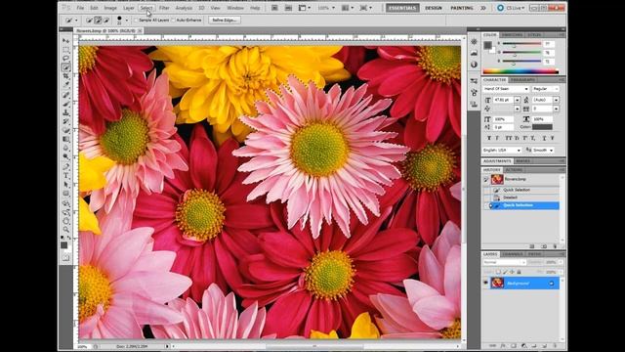Image resolution: width=625 pixels, height=352 pixels.
Task: Toggle lock all in Layers panel
Action: (x=519, y=272)
